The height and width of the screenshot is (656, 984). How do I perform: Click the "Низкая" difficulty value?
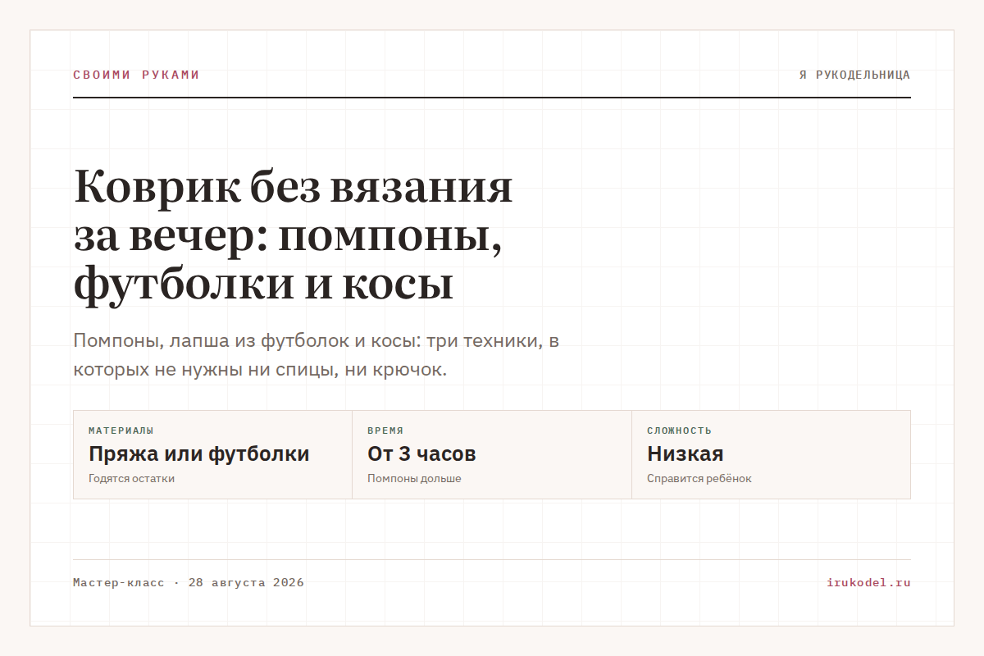pyautogui.click(x=686, y=453)
